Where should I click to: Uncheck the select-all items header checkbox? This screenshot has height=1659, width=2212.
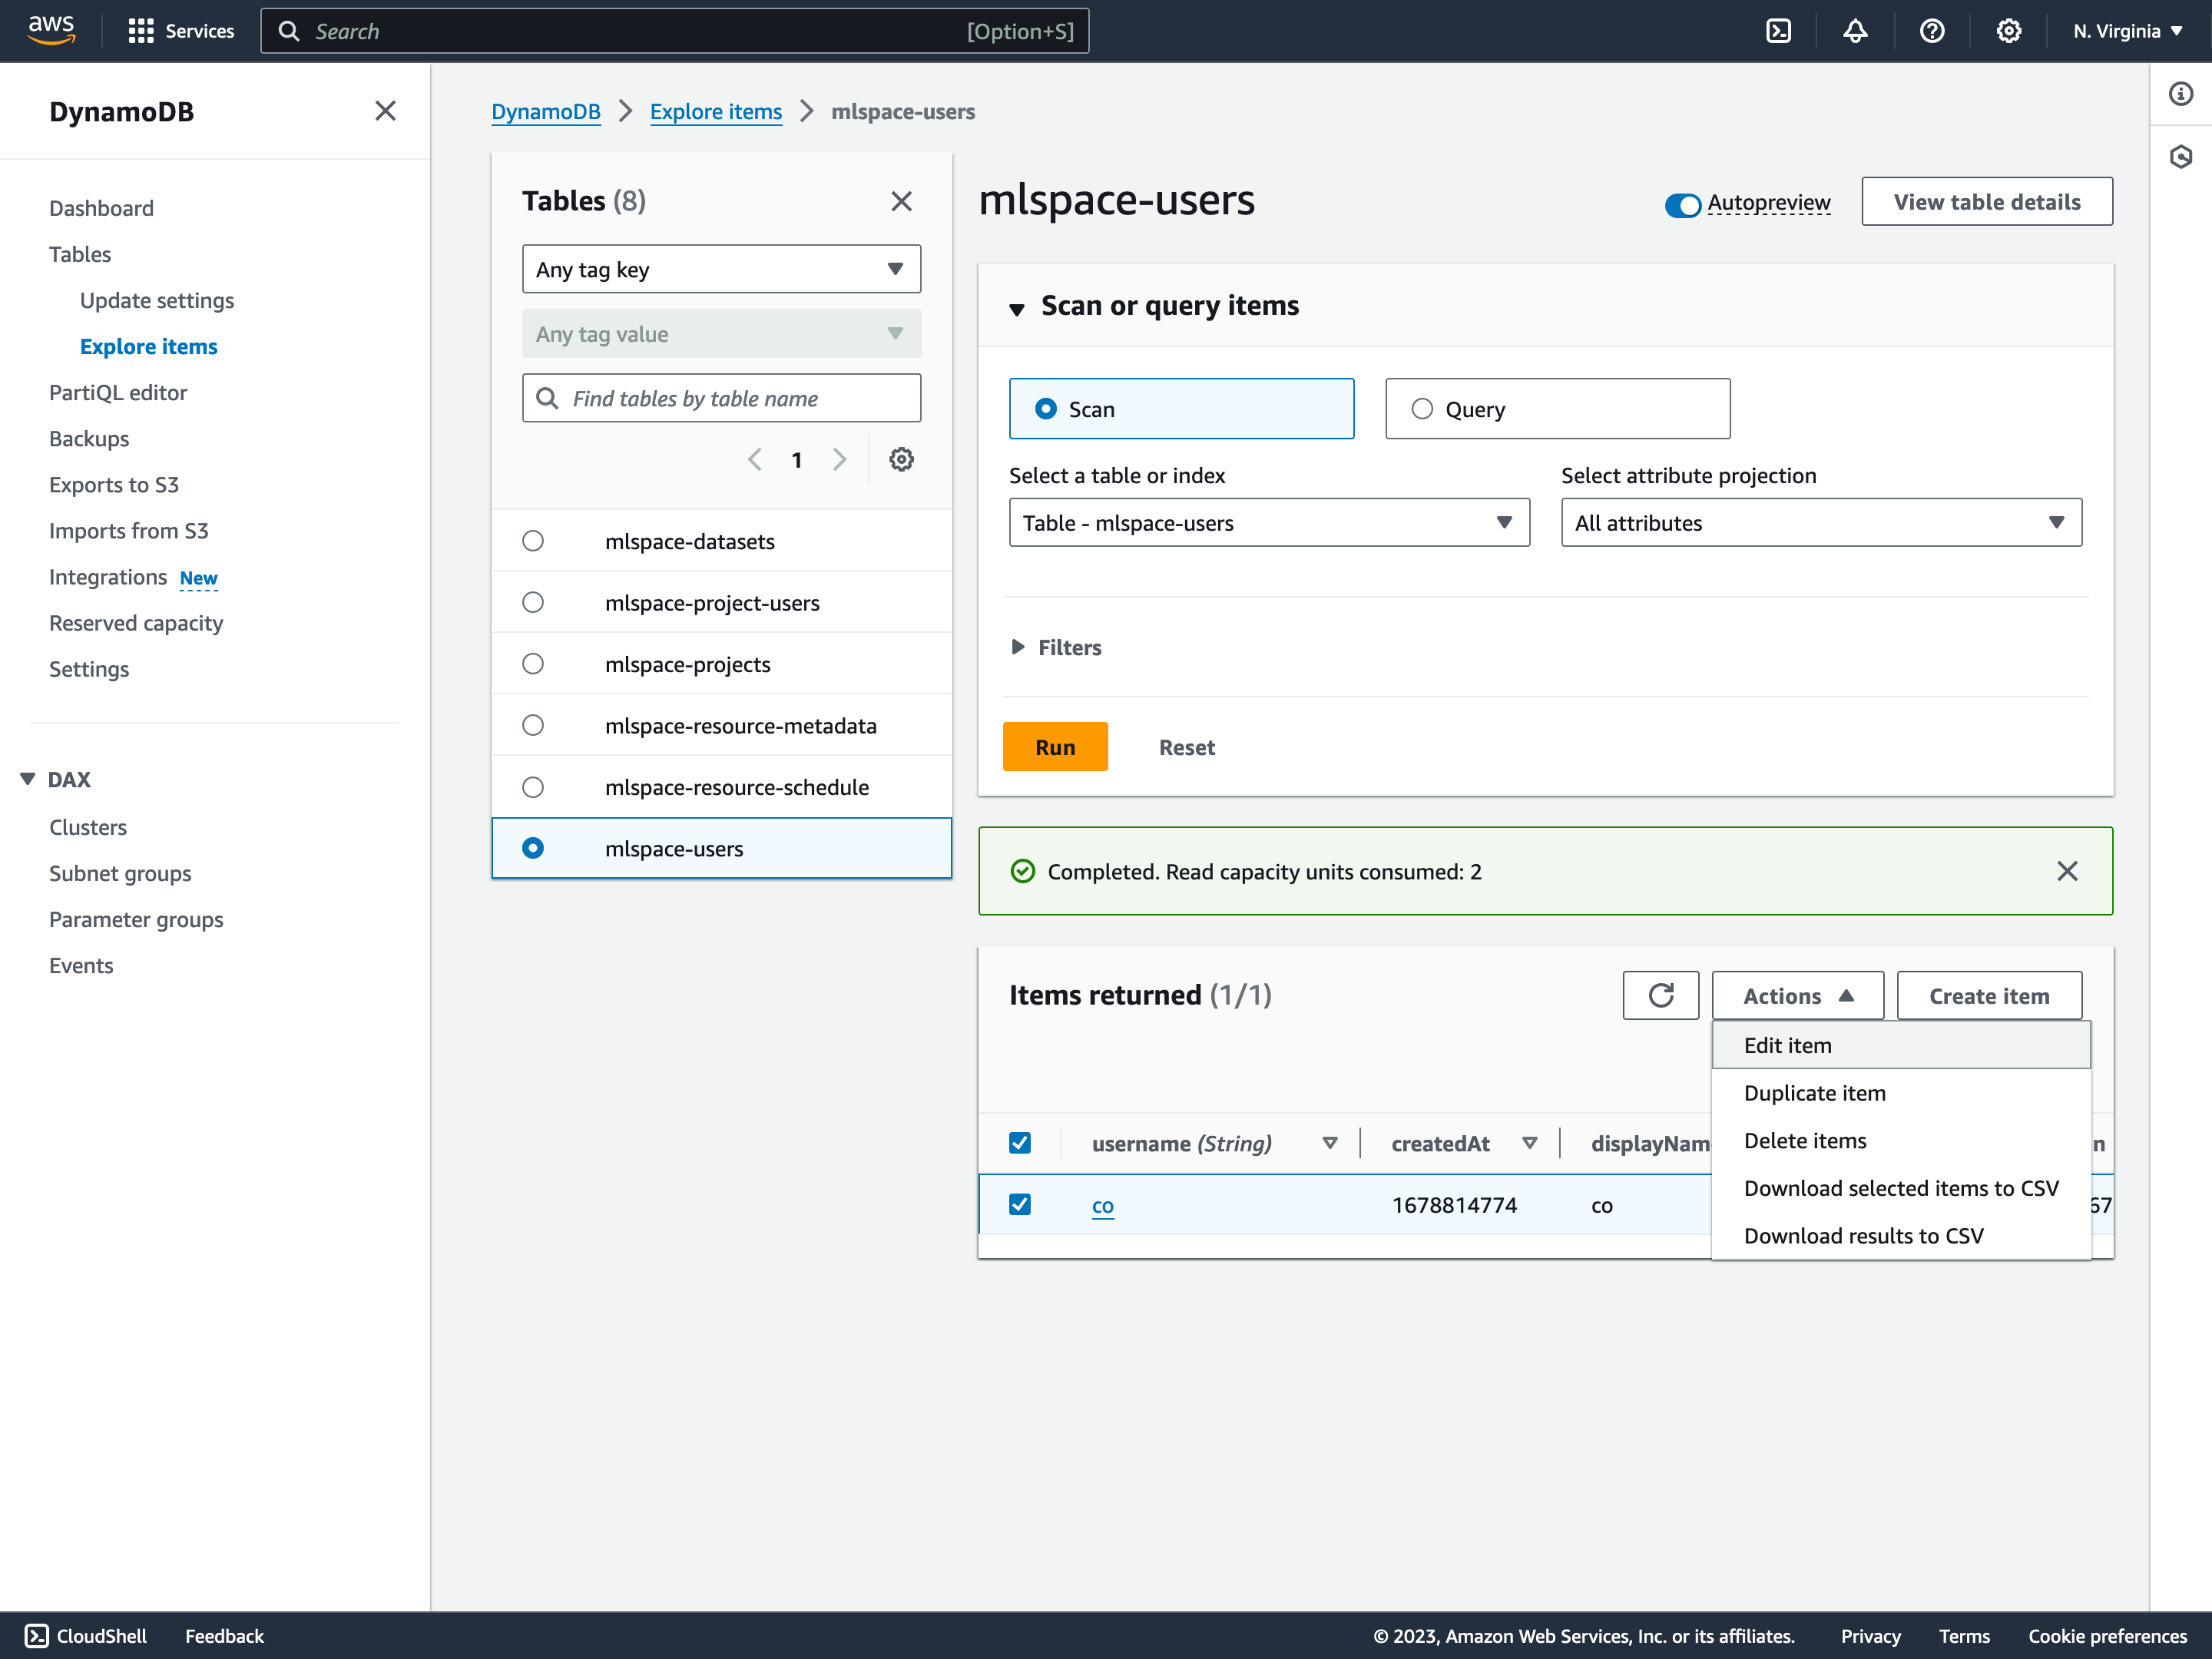pos(1019,1143)
